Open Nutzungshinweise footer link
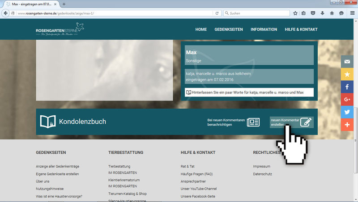This screenshot has width=358, height=202. coord(50,189)
